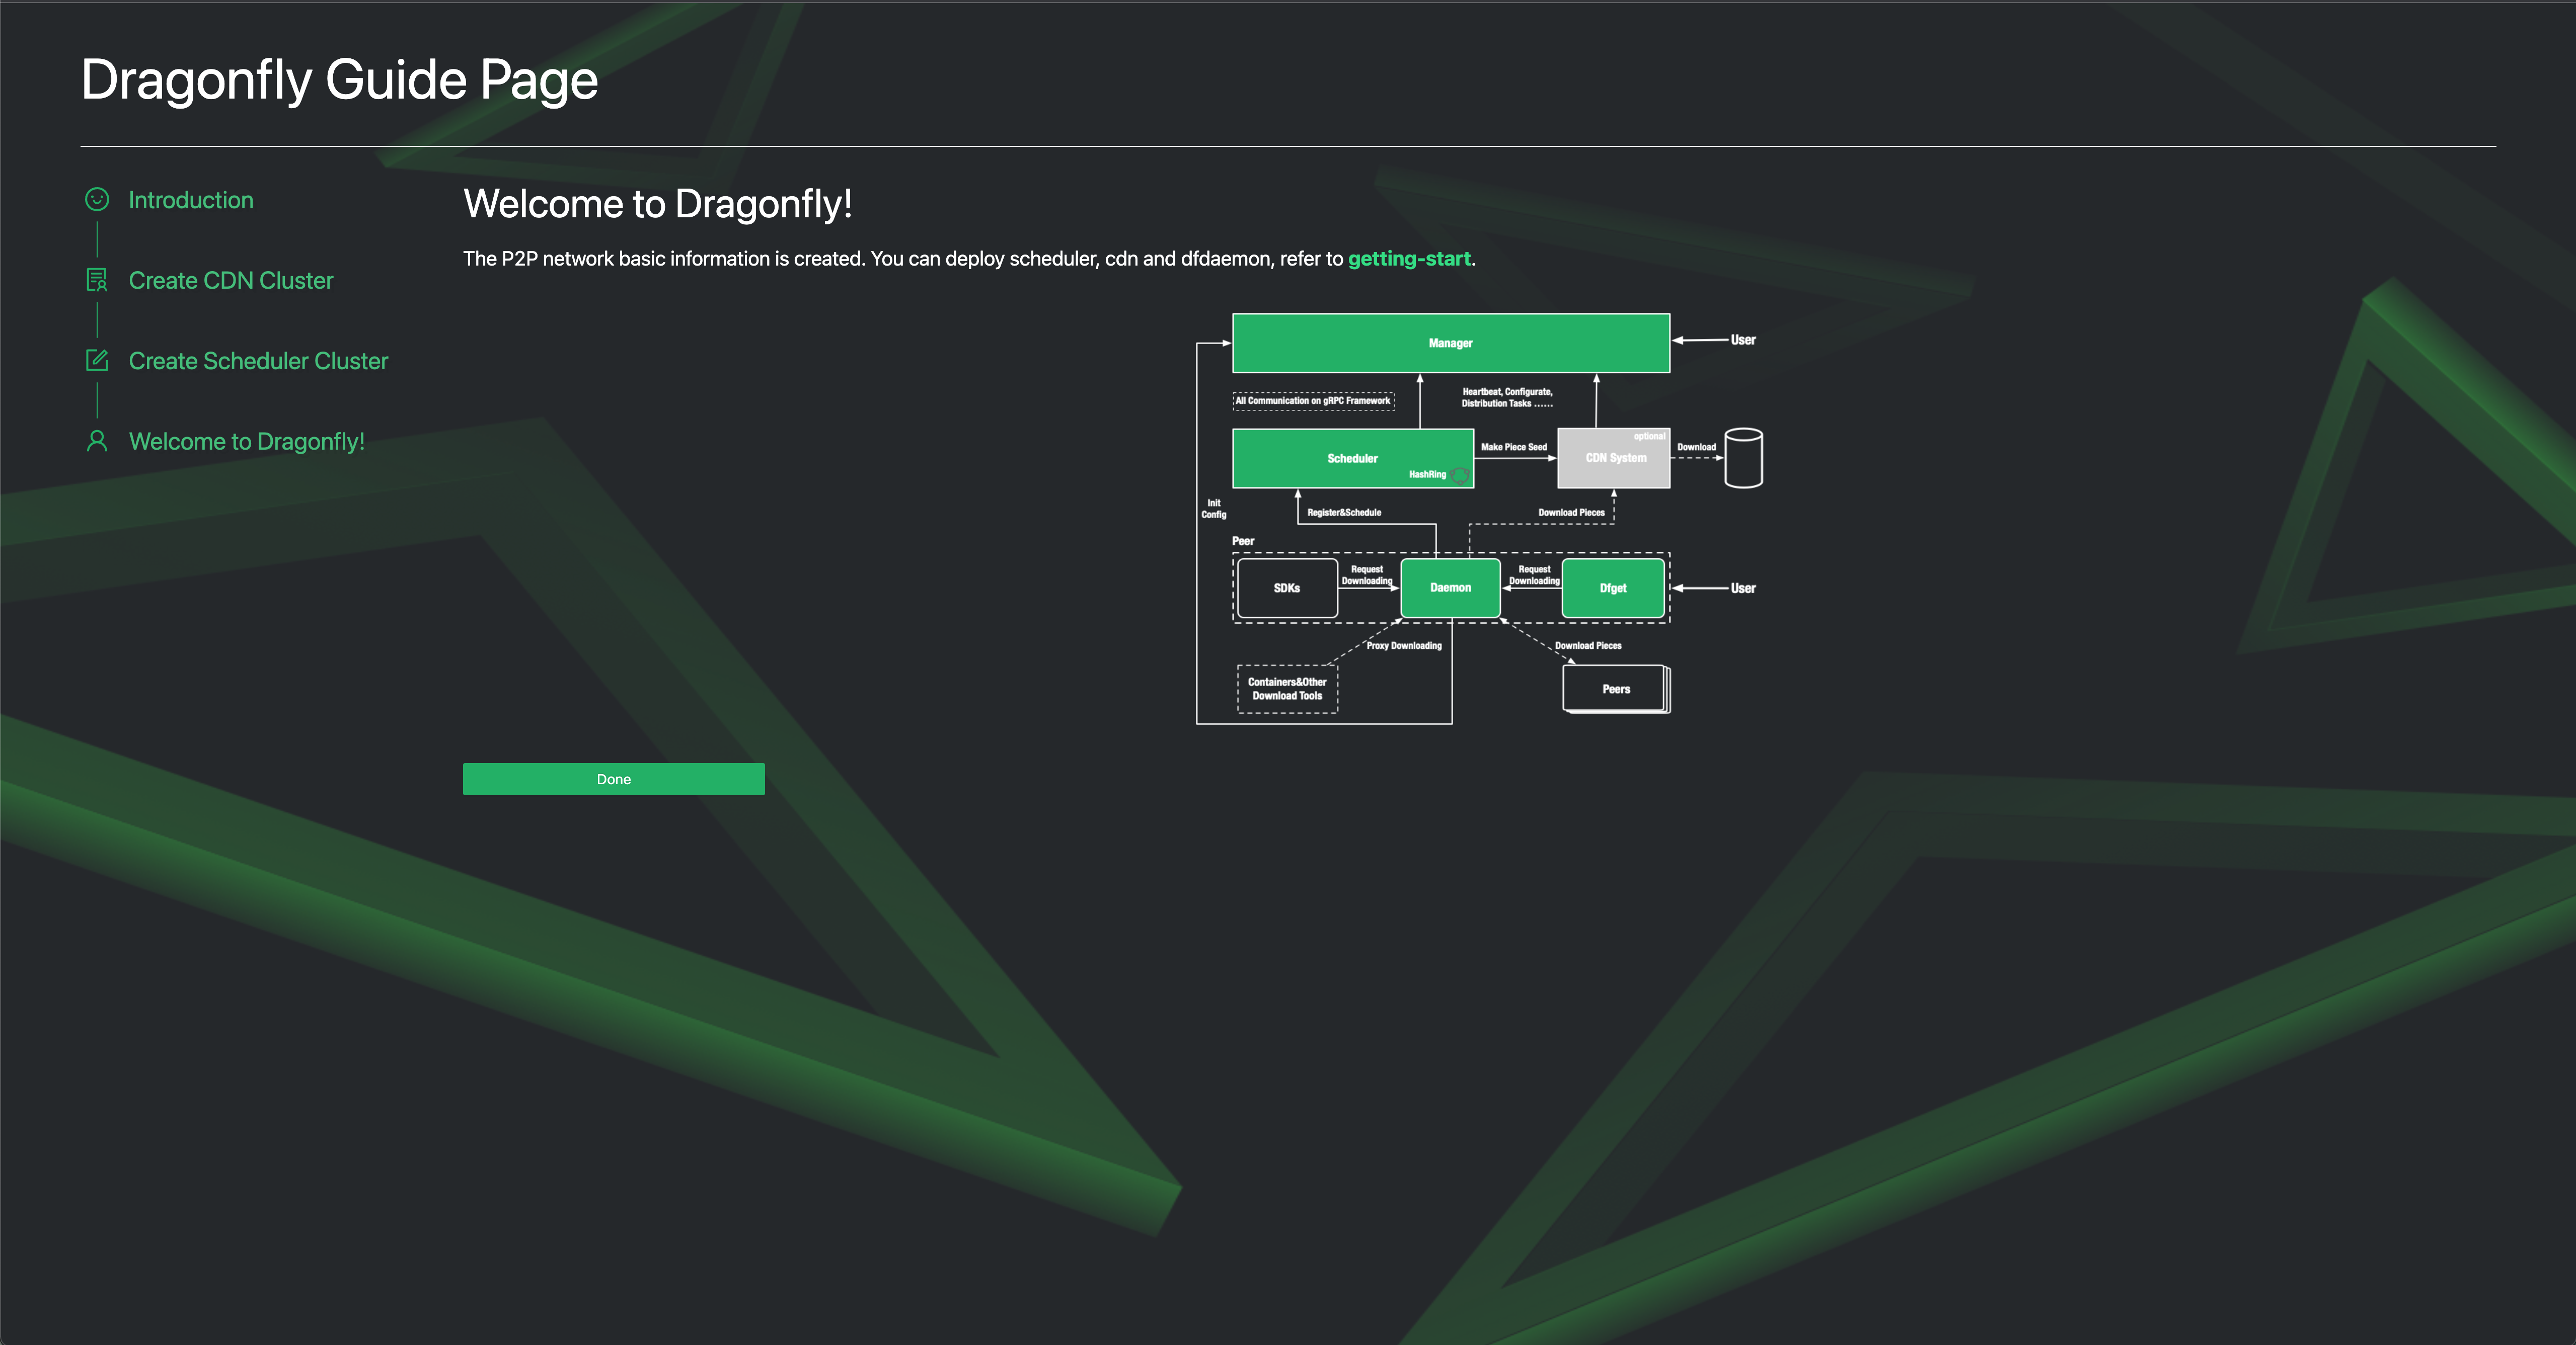Screen dimensions: 2576x1345
Task: Select the Create CDN Cluster step
Action: click(x=231, y=280)
